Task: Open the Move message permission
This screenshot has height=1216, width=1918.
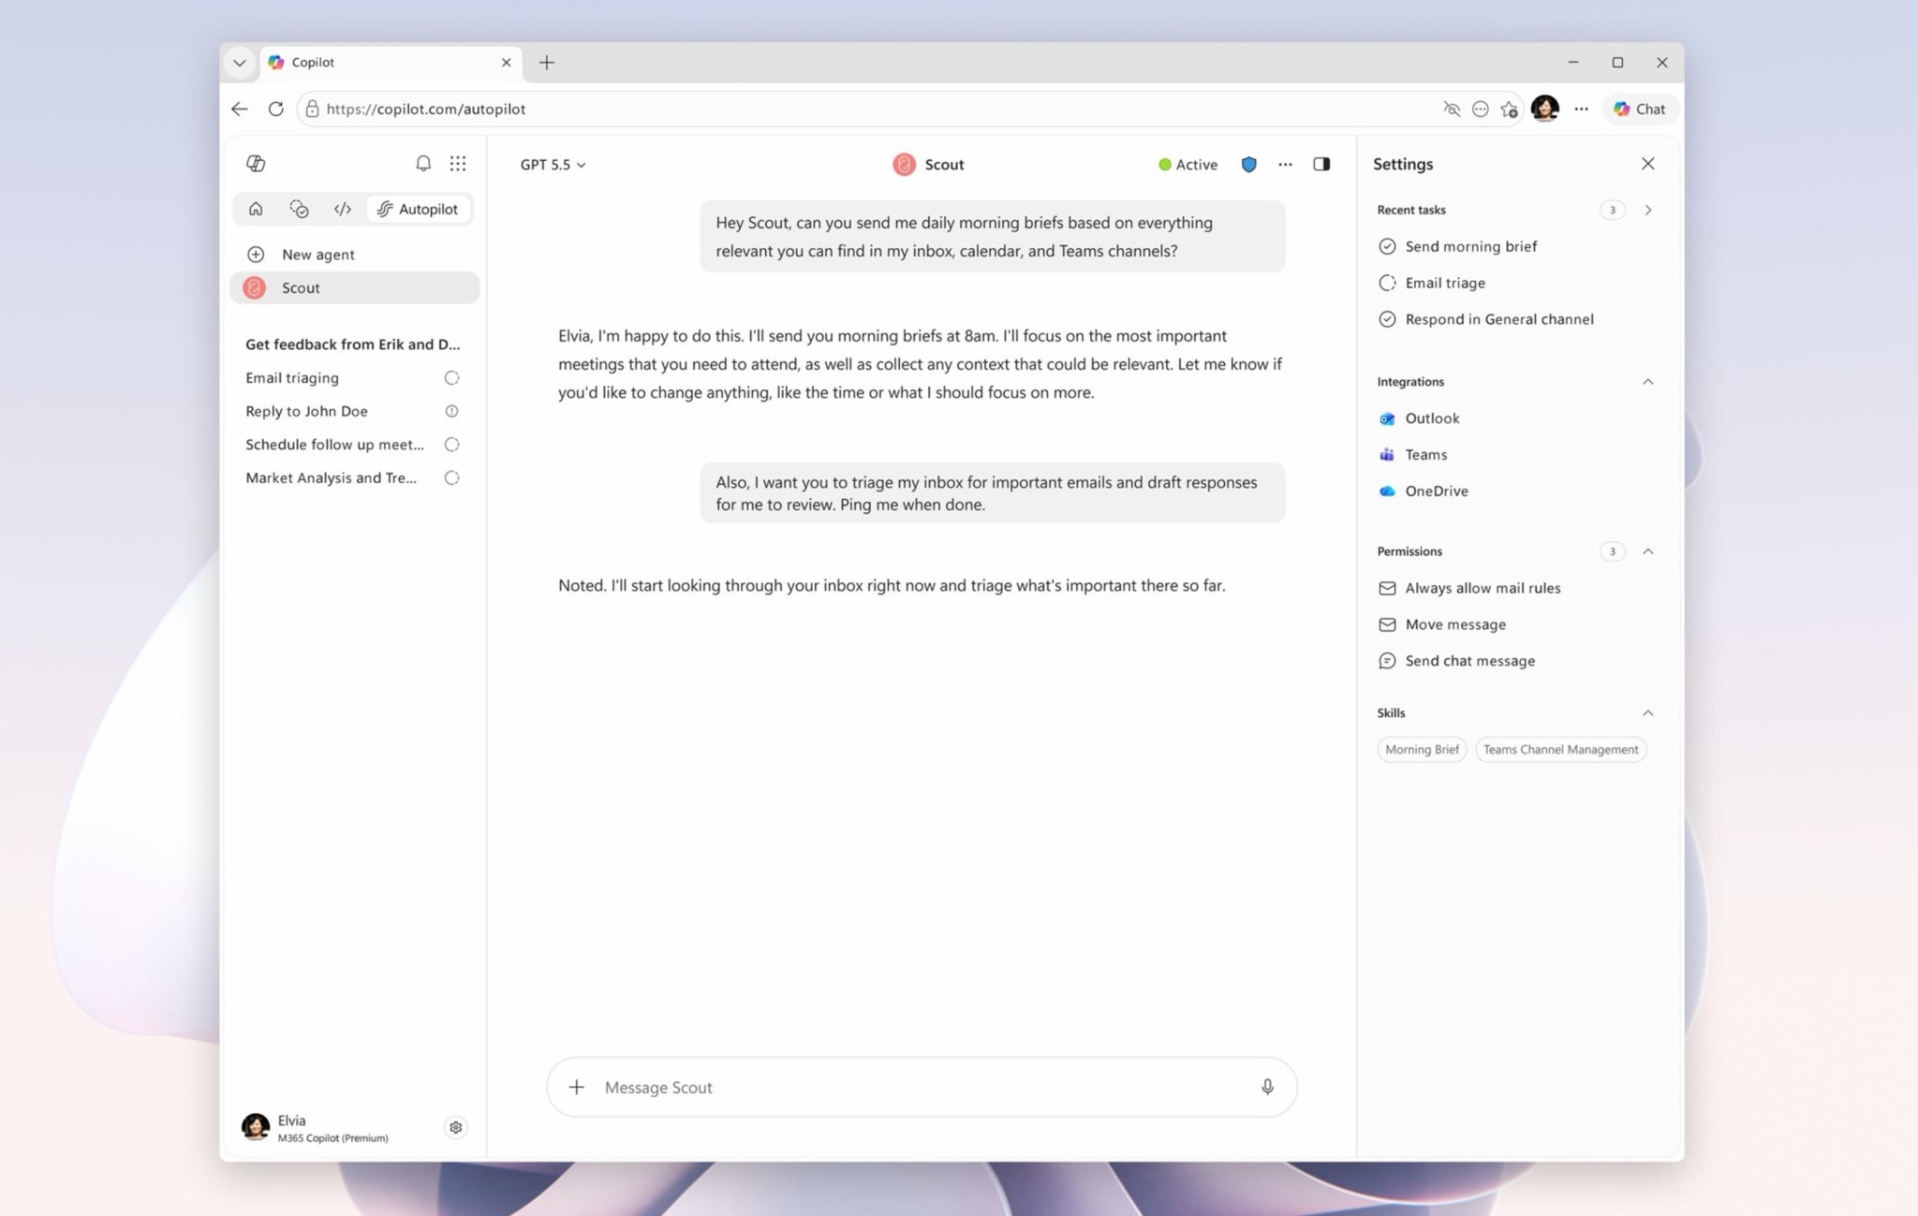Action: [x=1442, y=624]
